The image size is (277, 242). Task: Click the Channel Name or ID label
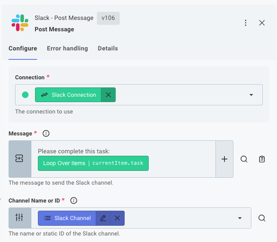click(x=34, y=201)
